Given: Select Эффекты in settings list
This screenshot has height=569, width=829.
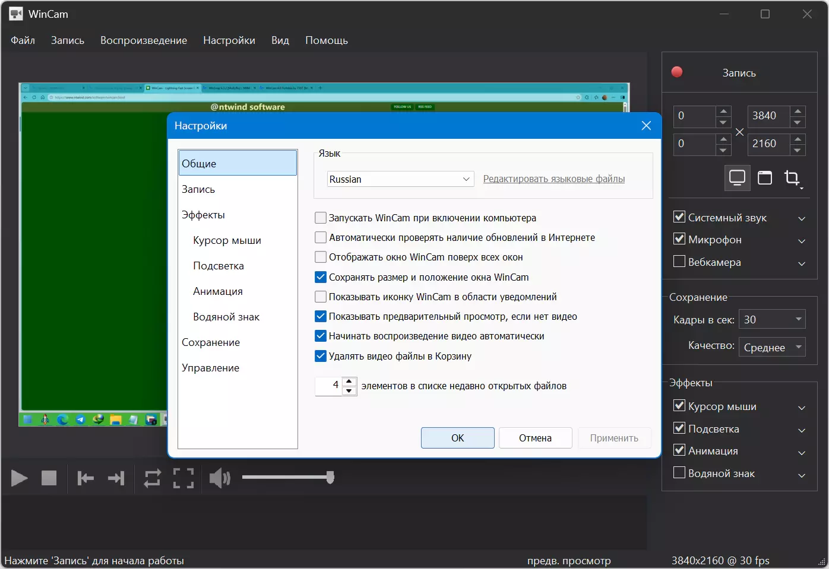Looking at the screenshot, I should pyautogui.click(x=238, y=215).
